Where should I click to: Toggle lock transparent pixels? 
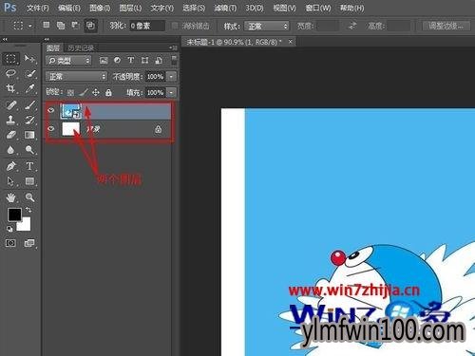[x=70, y=93]
